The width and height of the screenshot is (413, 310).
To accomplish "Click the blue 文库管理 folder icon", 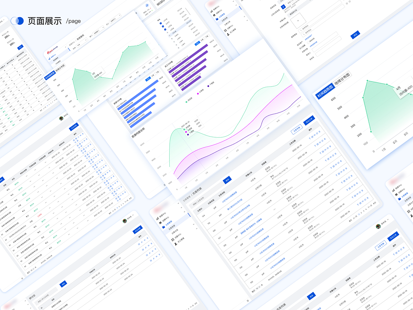I will pyautogui.click(x=164, y=227).
